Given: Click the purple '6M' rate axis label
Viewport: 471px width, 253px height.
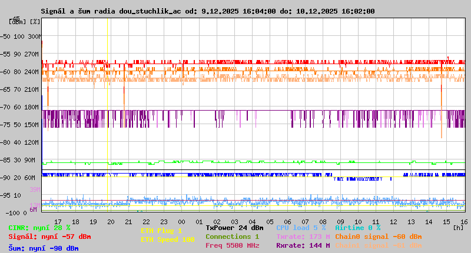Looking at the screenshot, I should click(x=33, y=209).
